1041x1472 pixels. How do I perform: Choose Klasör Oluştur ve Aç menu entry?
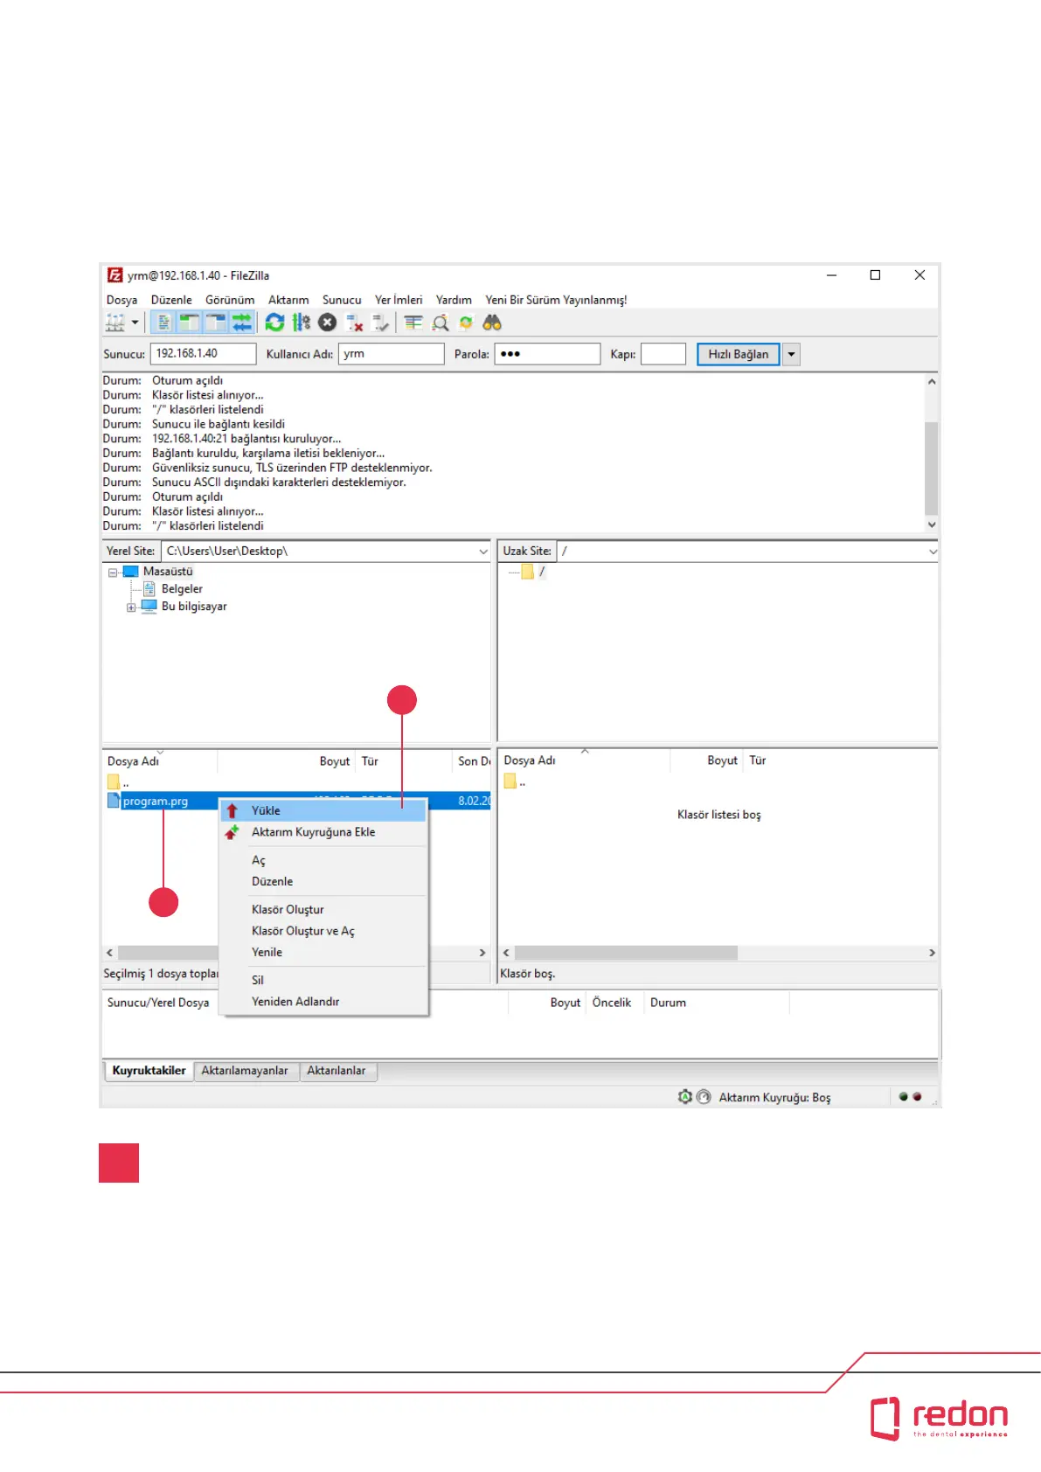(x=323, y=931)
